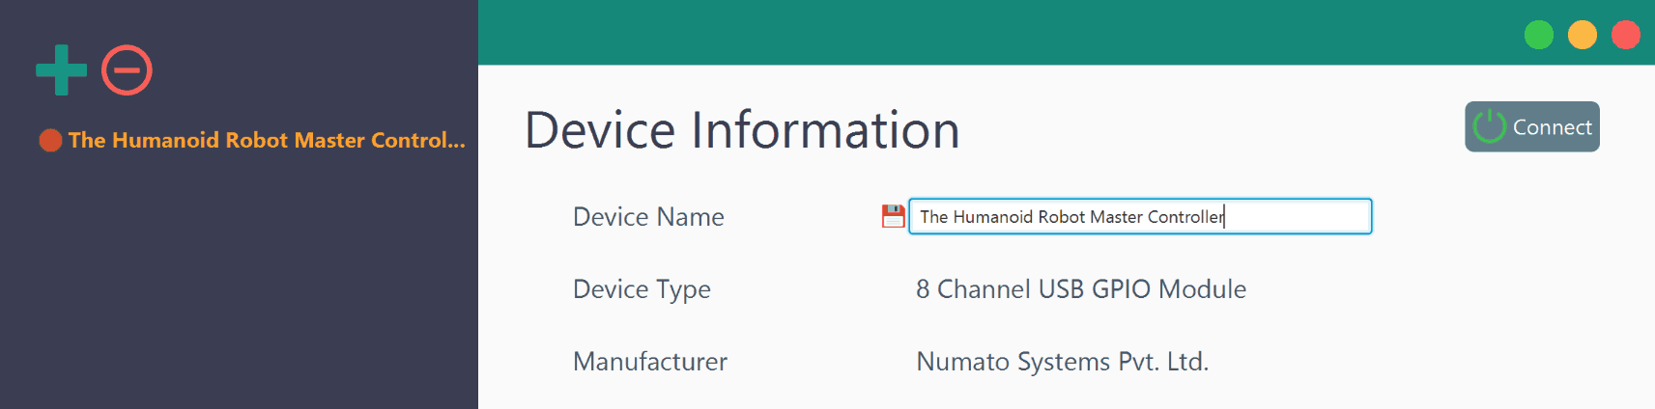Click the Manufacturer label
This screenshot has width=1655, height=409.
[x=649, y=362]
